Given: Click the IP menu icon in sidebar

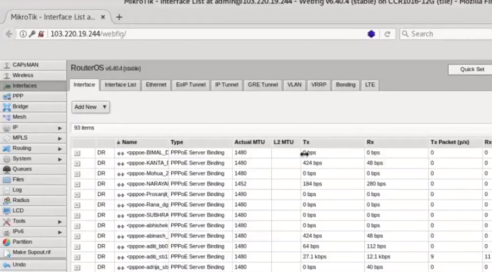Looking at the screenshot, I should pyautogui.click(x=7, y=127).
